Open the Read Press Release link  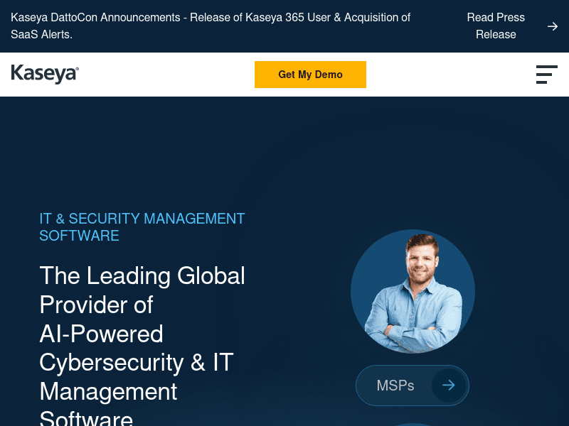[x=496, y=26]
